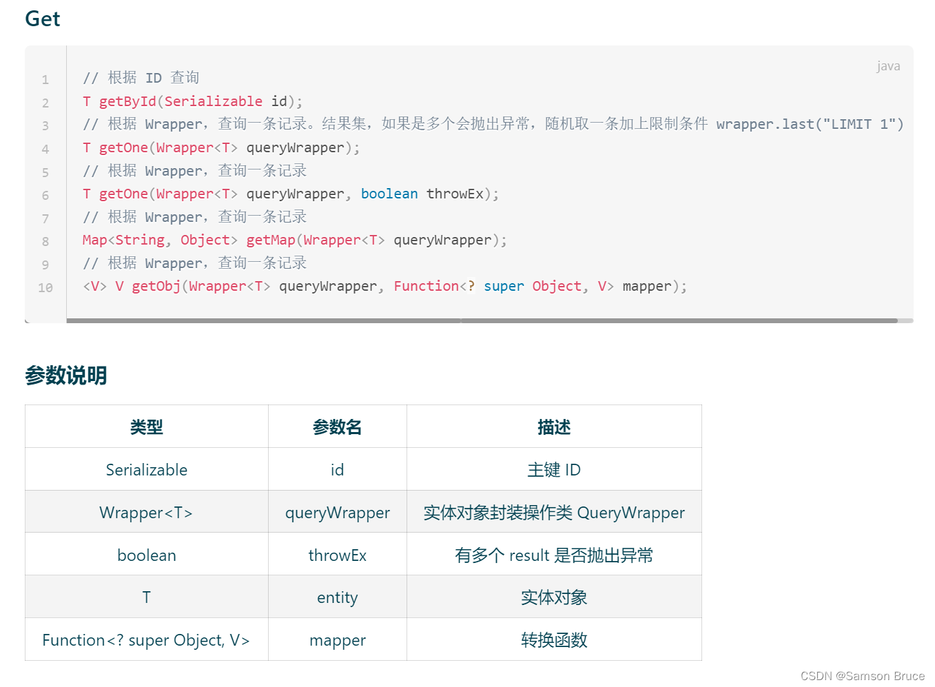This screenshot has width=935, height=687.
Task: Click the '描述' column header
Action: tap(554, 427)
